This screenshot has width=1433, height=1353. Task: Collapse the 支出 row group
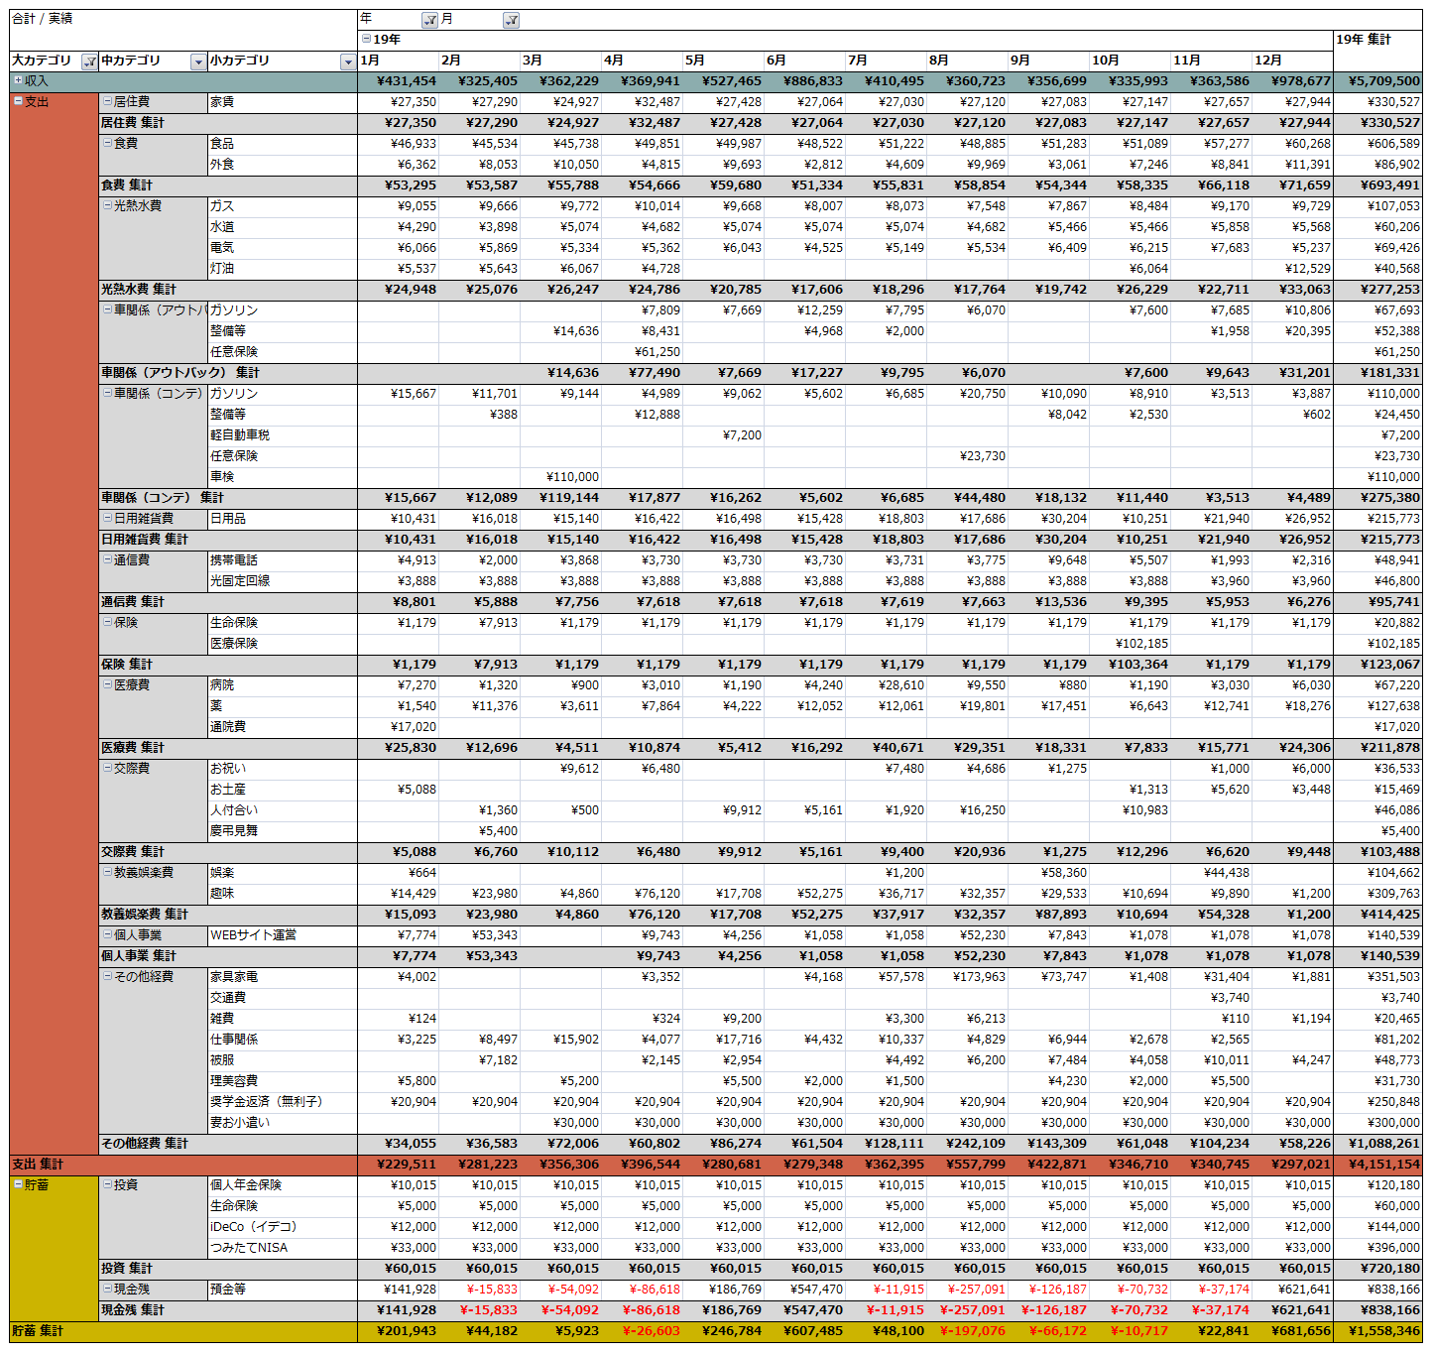click(18, 101)
